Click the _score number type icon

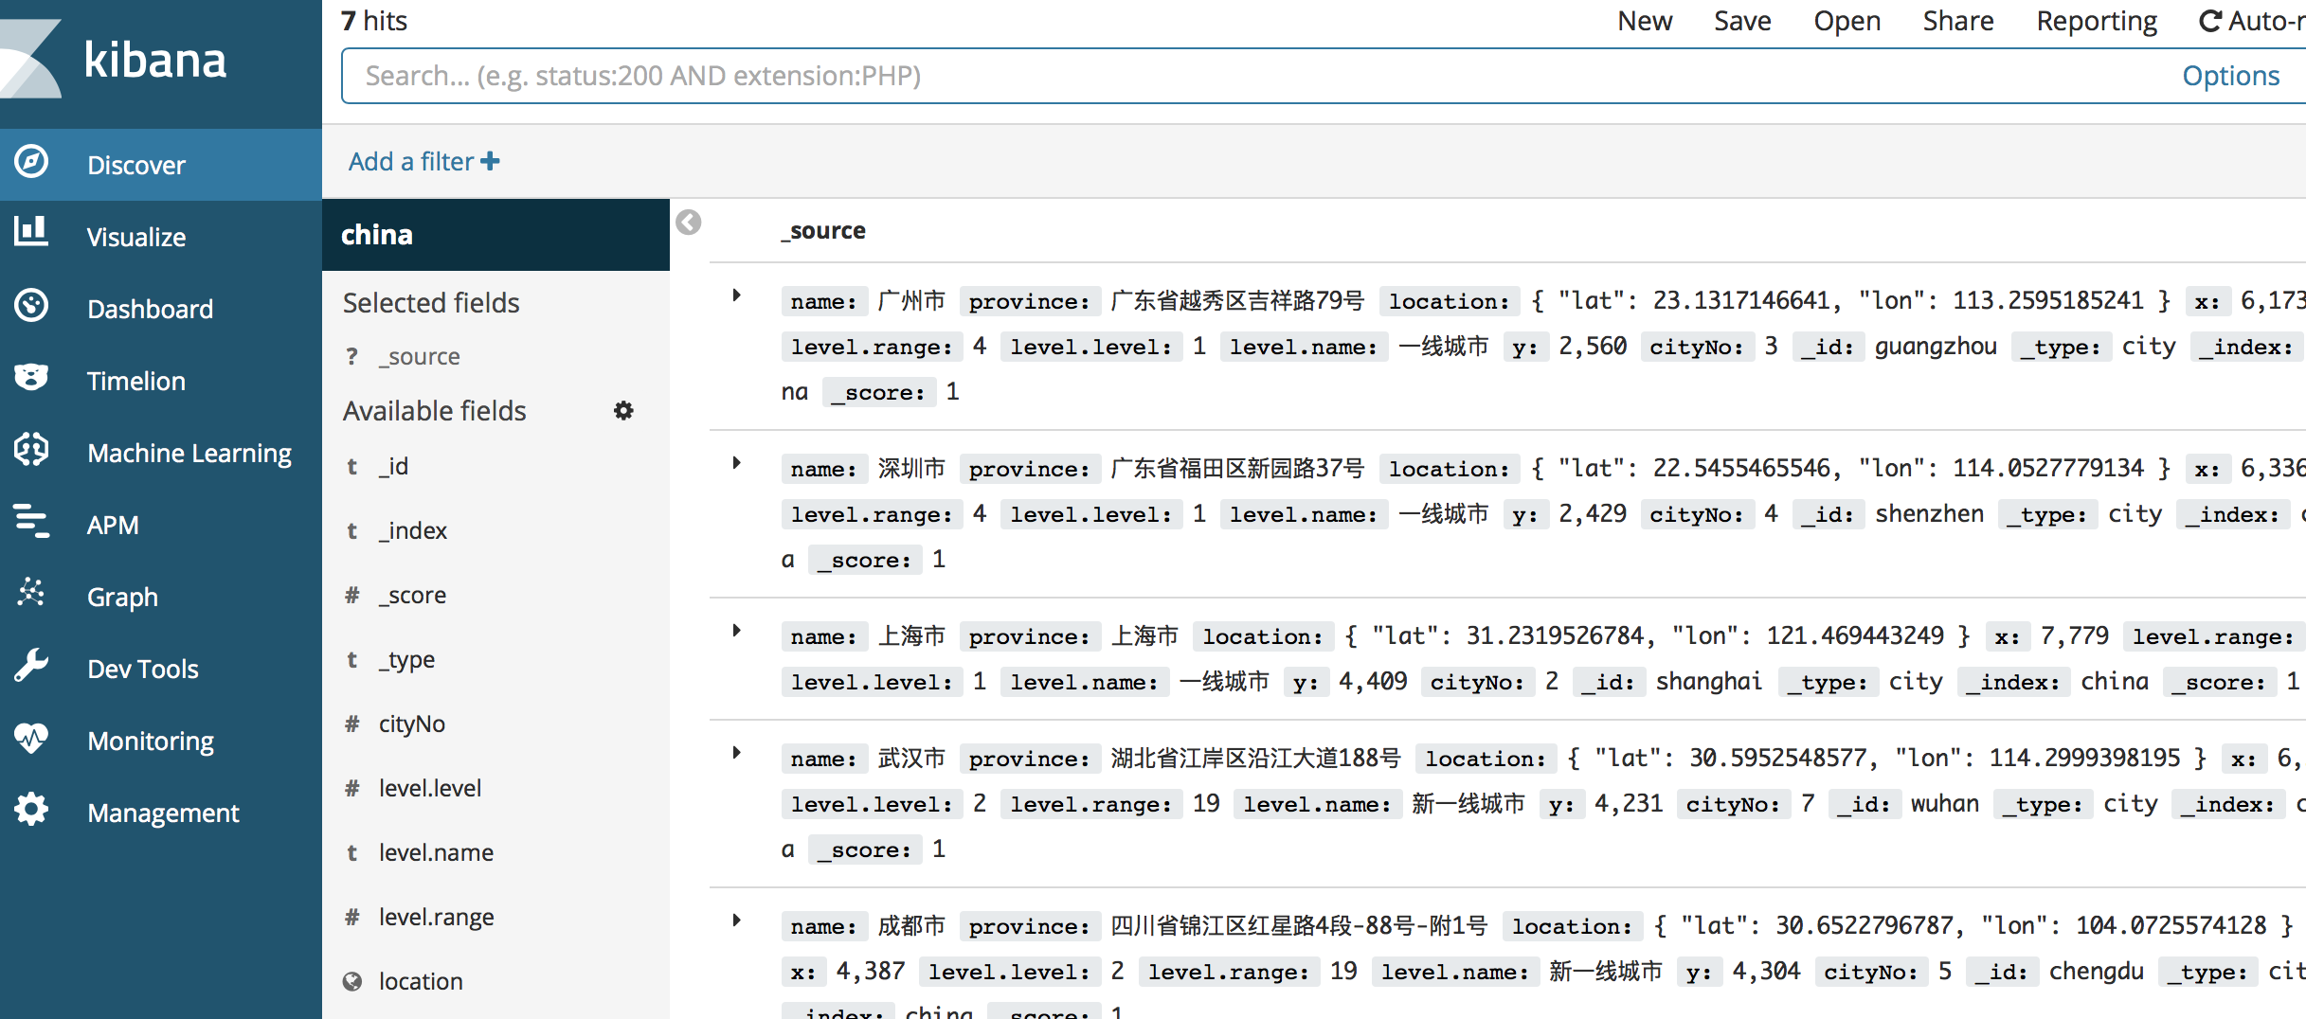[x=352, y=595]
